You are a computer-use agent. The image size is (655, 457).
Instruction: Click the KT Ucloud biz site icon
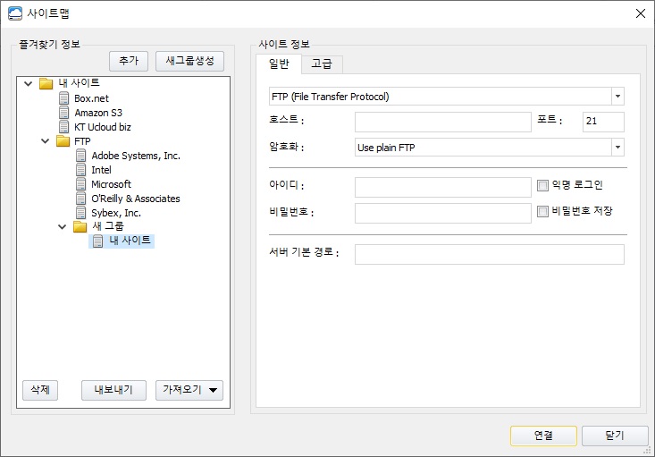[64, 127]
